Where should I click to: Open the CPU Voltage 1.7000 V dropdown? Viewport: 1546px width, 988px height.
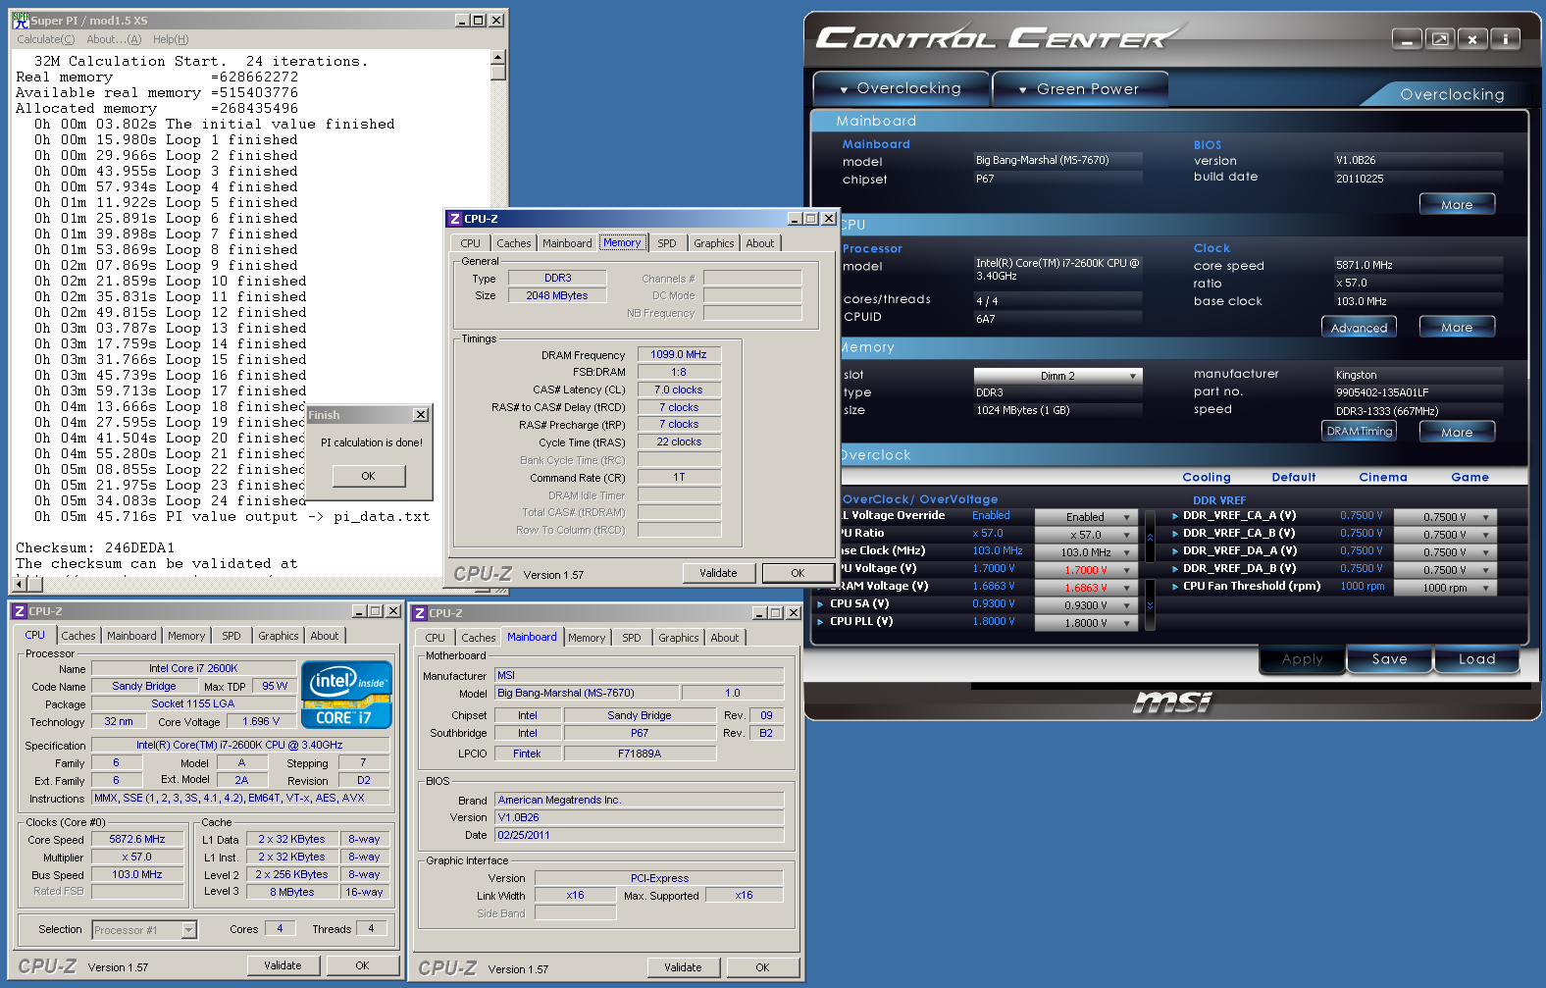pyautogui.click(x=1087, y=570)
